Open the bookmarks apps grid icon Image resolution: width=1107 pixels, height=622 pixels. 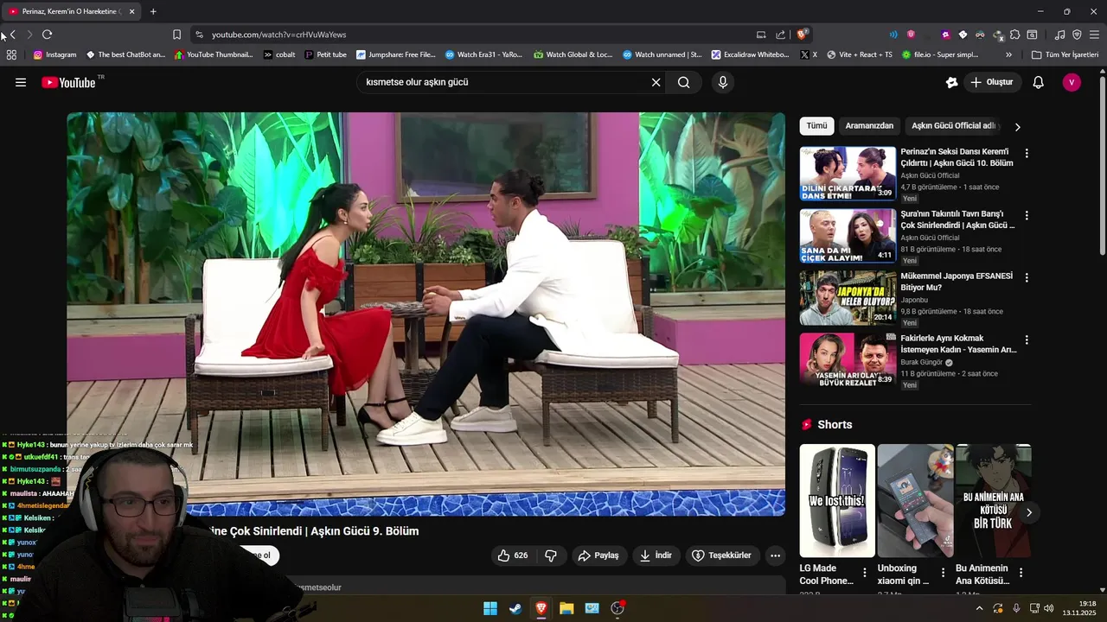point(11,54)
